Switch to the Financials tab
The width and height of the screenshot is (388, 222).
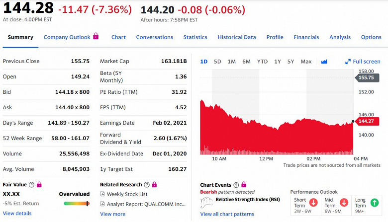coord(306,37)
